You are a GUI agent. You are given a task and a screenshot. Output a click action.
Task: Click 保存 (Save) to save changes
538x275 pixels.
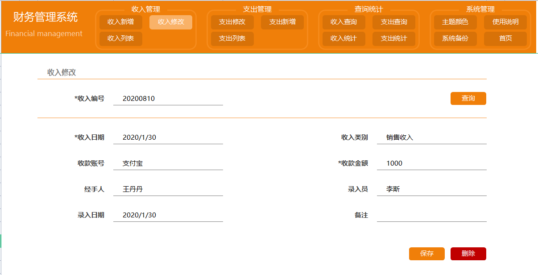pyautogui.click(x=426, y=254)
